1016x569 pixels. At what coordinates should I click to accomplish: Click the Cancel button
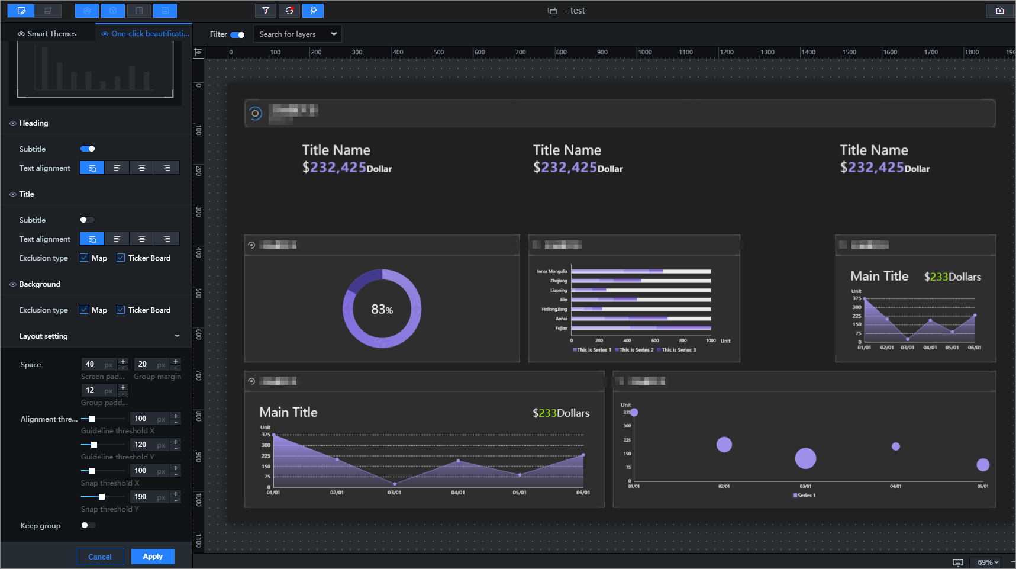(x=100, y=557)
